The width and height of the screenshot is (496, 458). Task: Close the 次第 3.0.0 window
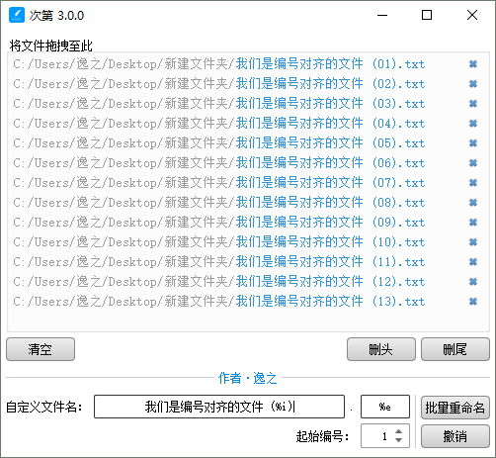coord(472,15)
